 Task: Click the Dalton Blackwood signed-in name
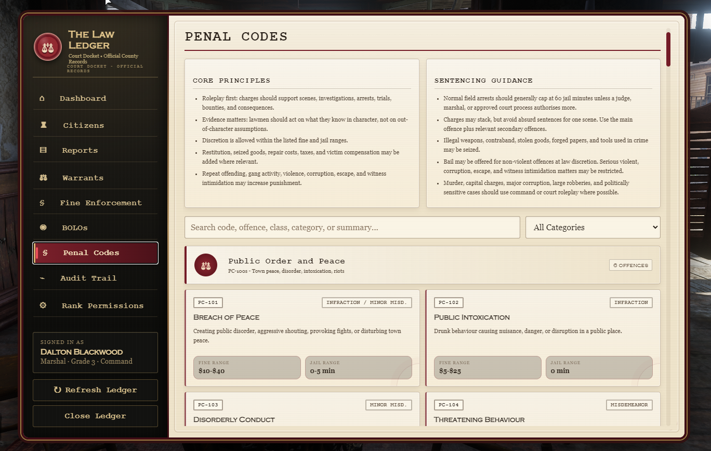pyautogui.click(x=82, y=352)
